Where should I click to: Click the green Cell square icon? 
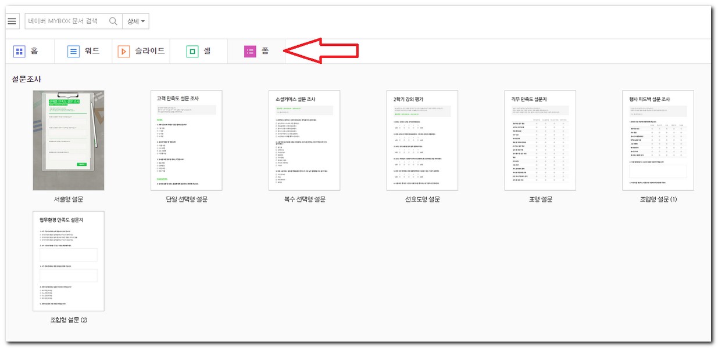click(192, 52)
